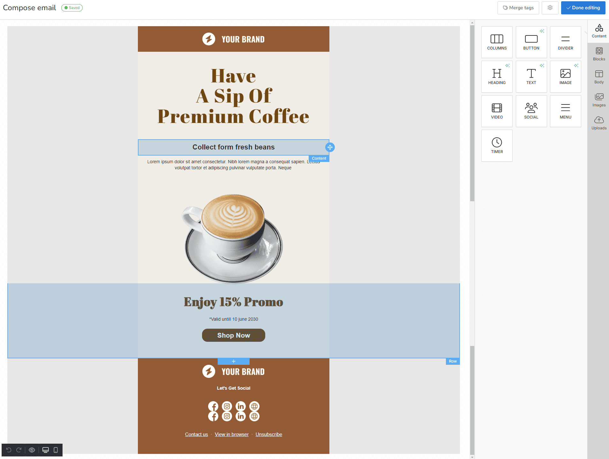Switch to mobile view mode
Screen dimensions: 609x459
[x=56, y=450]
